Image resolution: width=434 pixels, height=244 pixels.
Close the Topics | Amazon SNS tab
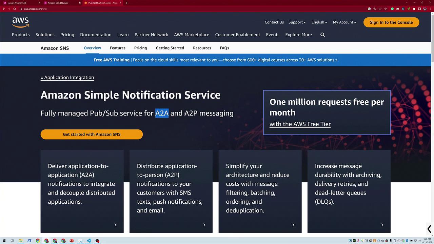[x=39, y=3]
